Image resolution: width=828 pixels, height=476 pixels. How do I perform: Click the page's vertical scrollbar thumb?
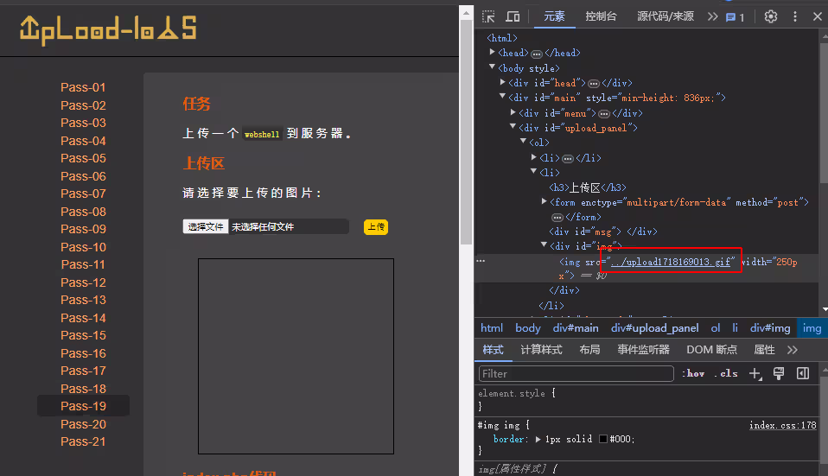coord(466,132)
